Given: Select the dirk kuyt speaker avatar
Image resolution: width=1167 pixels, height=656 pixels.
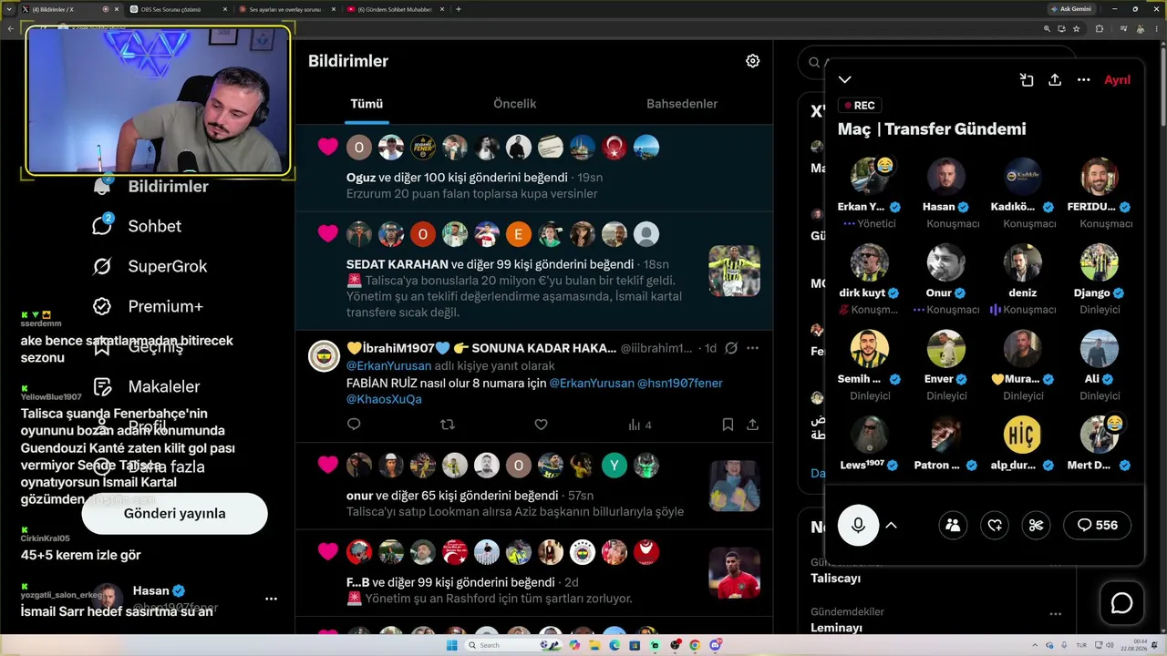Looking at the screenshot, I should (x=870, y=262).
